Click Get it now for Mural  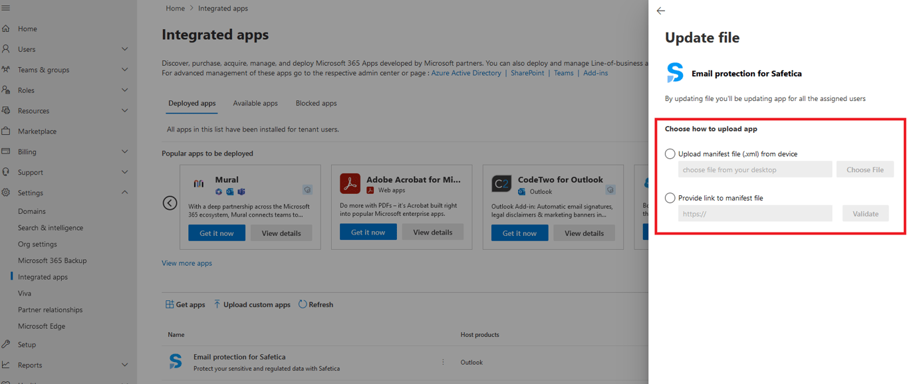(216, 233)
